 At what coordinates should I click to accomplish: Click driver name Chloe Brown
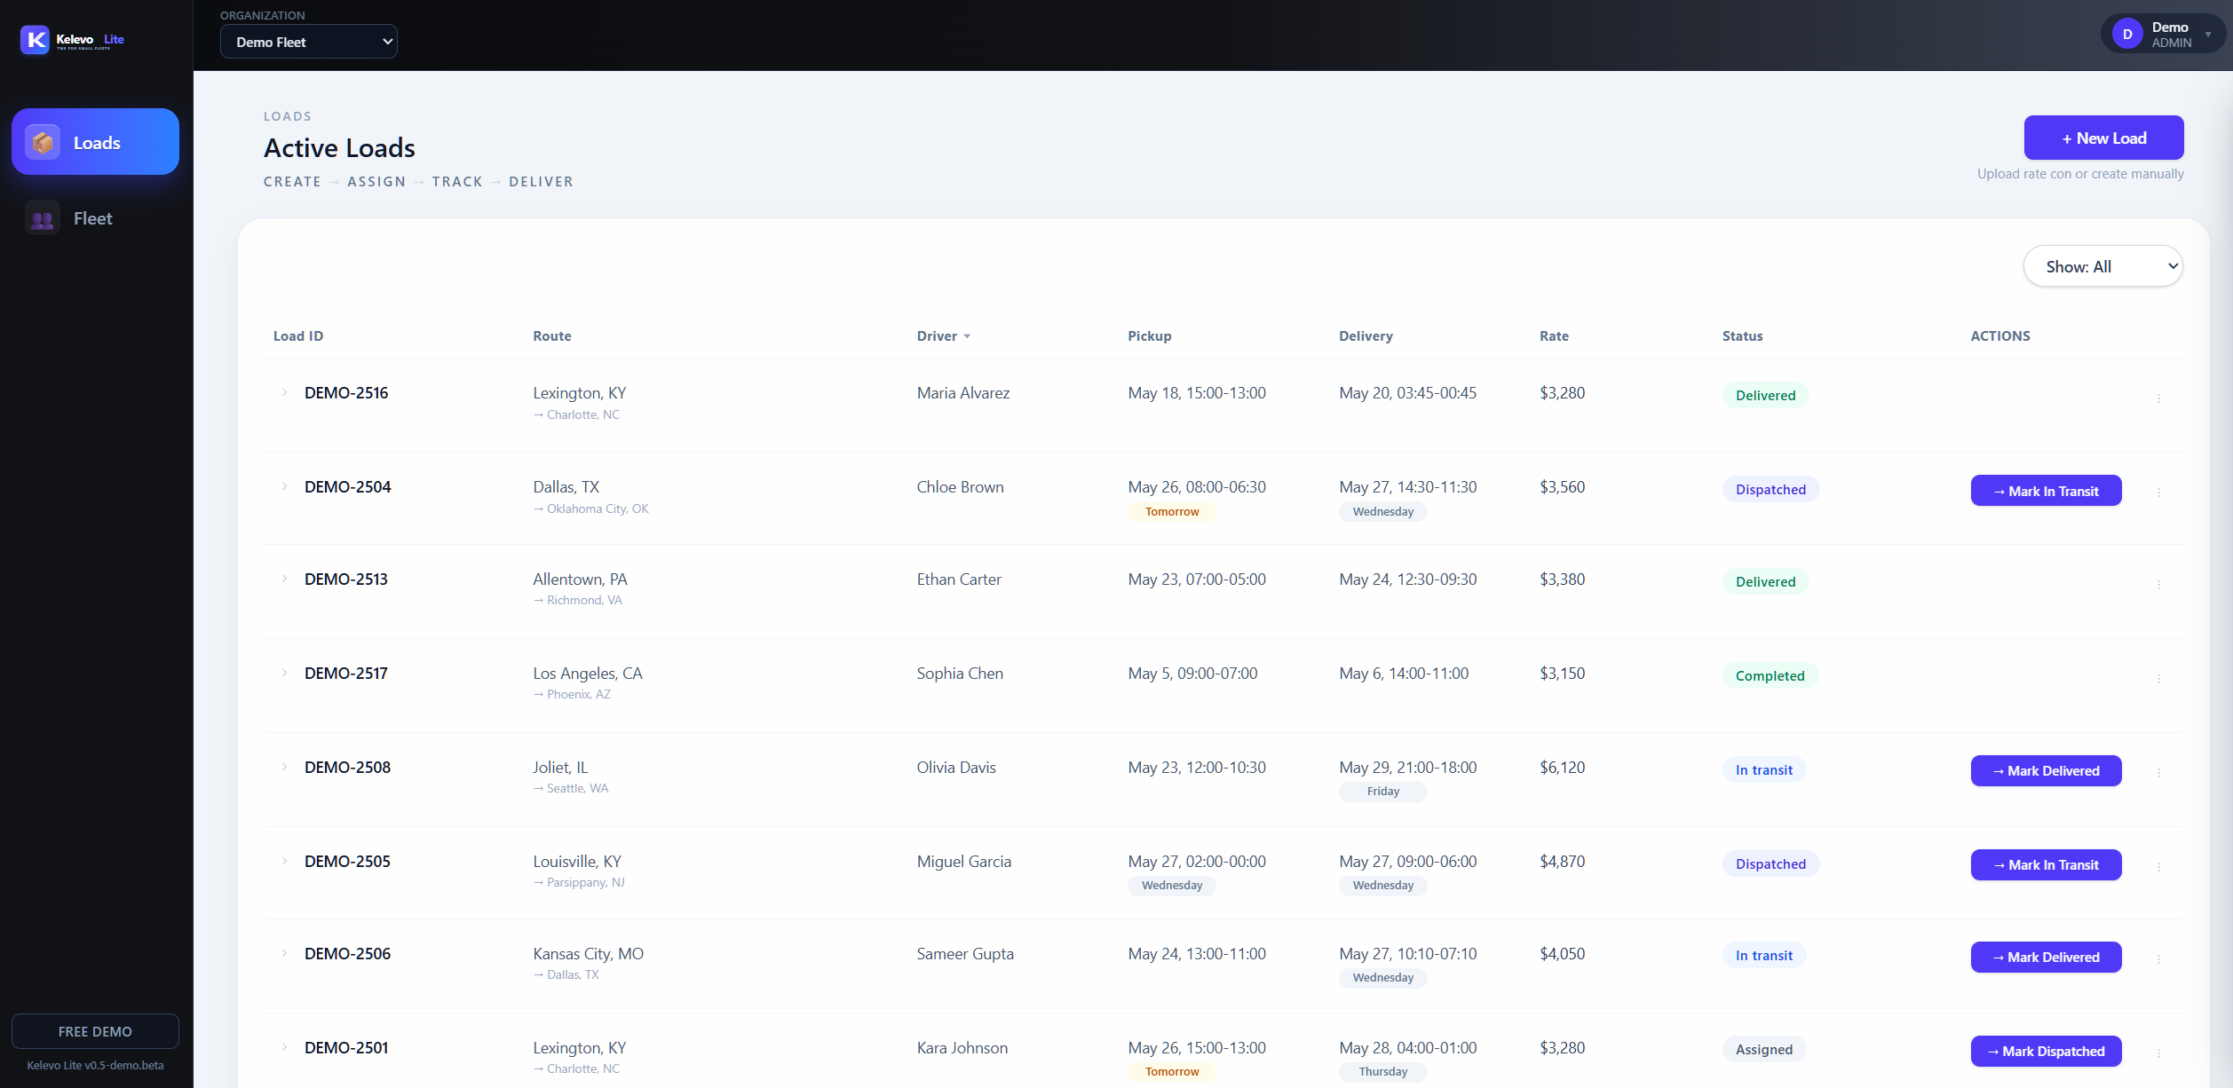pos(960,487)
